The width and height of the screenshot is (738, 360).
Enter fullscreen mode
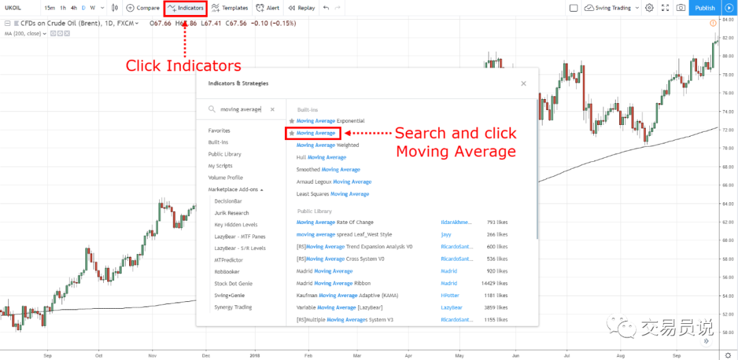tap(665, 8)
